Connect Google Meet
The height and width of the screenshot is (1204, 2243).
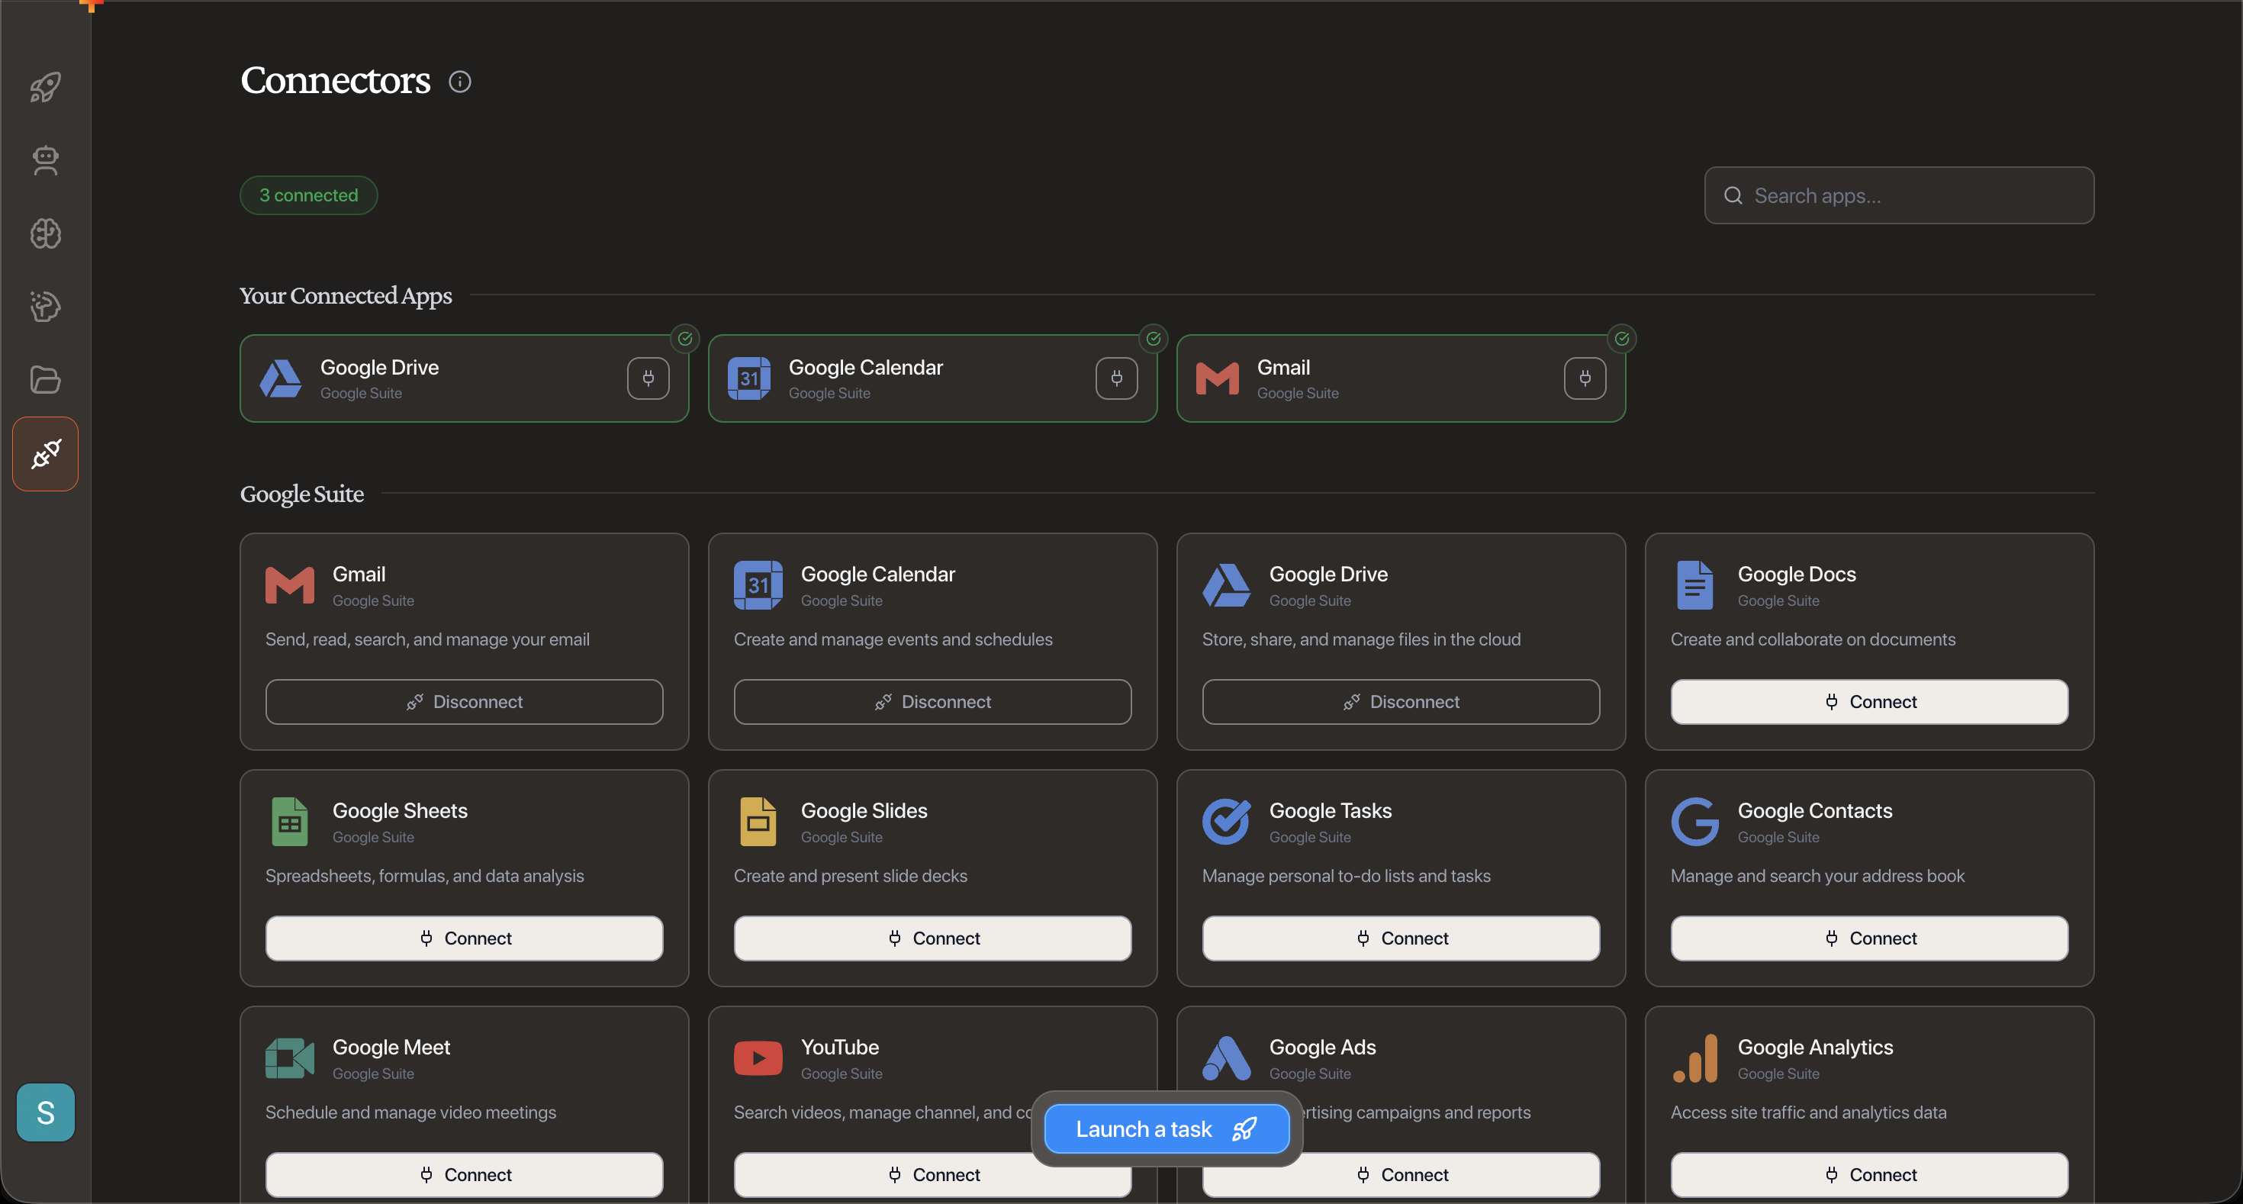click(464, 1174)
